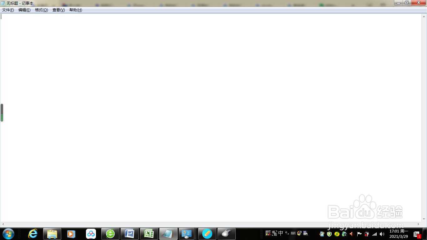Open the Windows Start menu
Viewport: 427px width, 240px height.
click(x=8, y=234)
